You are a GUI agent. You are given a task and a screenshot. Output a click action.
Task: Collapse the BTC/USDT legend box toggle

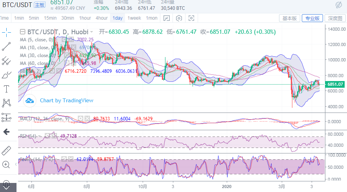pos(22,32)
